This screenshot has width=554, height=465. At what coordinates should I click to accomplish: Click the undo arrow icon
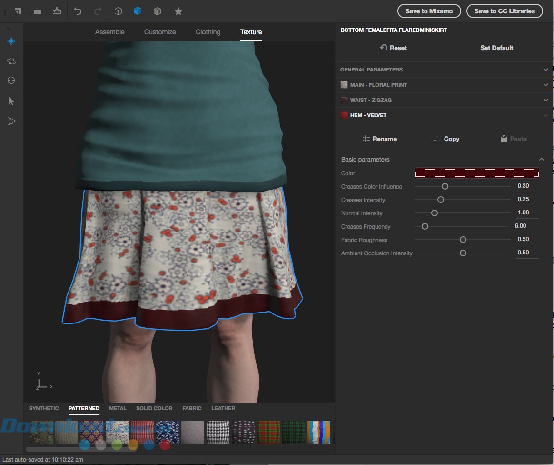78,11
